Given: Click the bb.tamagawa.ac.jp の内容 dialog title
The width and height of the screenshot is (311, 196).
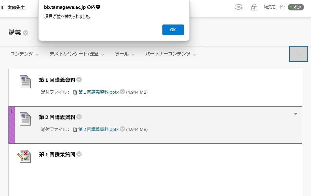Looking at the screenshot, I should [72, 7].
